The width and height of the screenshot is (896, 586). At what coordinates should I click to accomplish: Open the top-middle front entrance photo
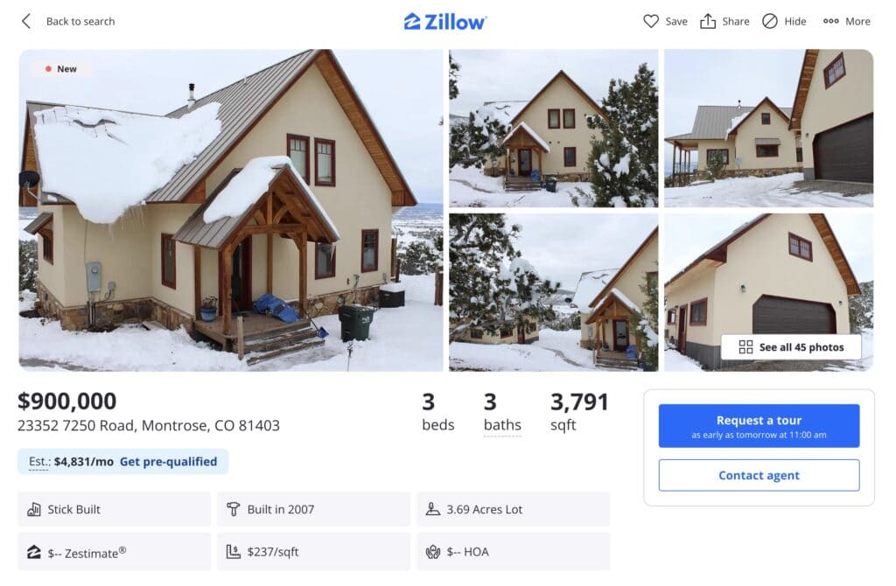click(553, 128)
